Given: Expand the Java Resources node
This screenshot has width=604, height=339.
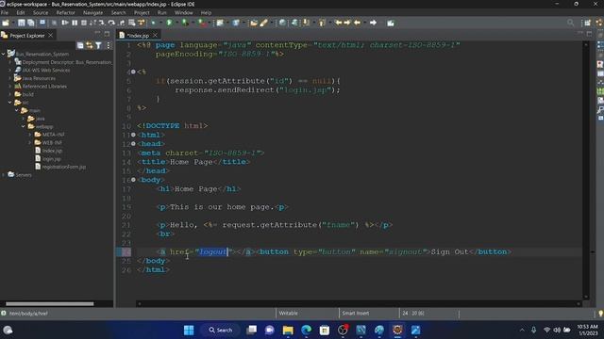Looking at the screenshot, I should (x=10, y=78).
